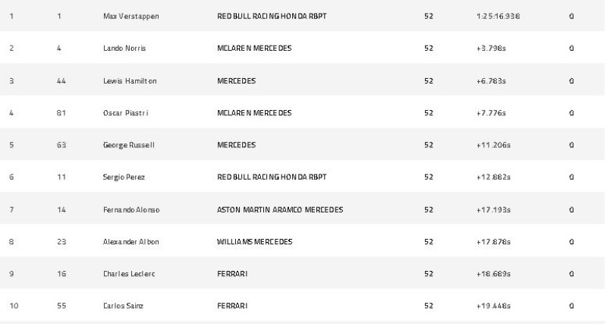Click Verstappen's race time 1:25:16.938
The image size is (607, 324).
pyautogui.click(x=498, y=16)
